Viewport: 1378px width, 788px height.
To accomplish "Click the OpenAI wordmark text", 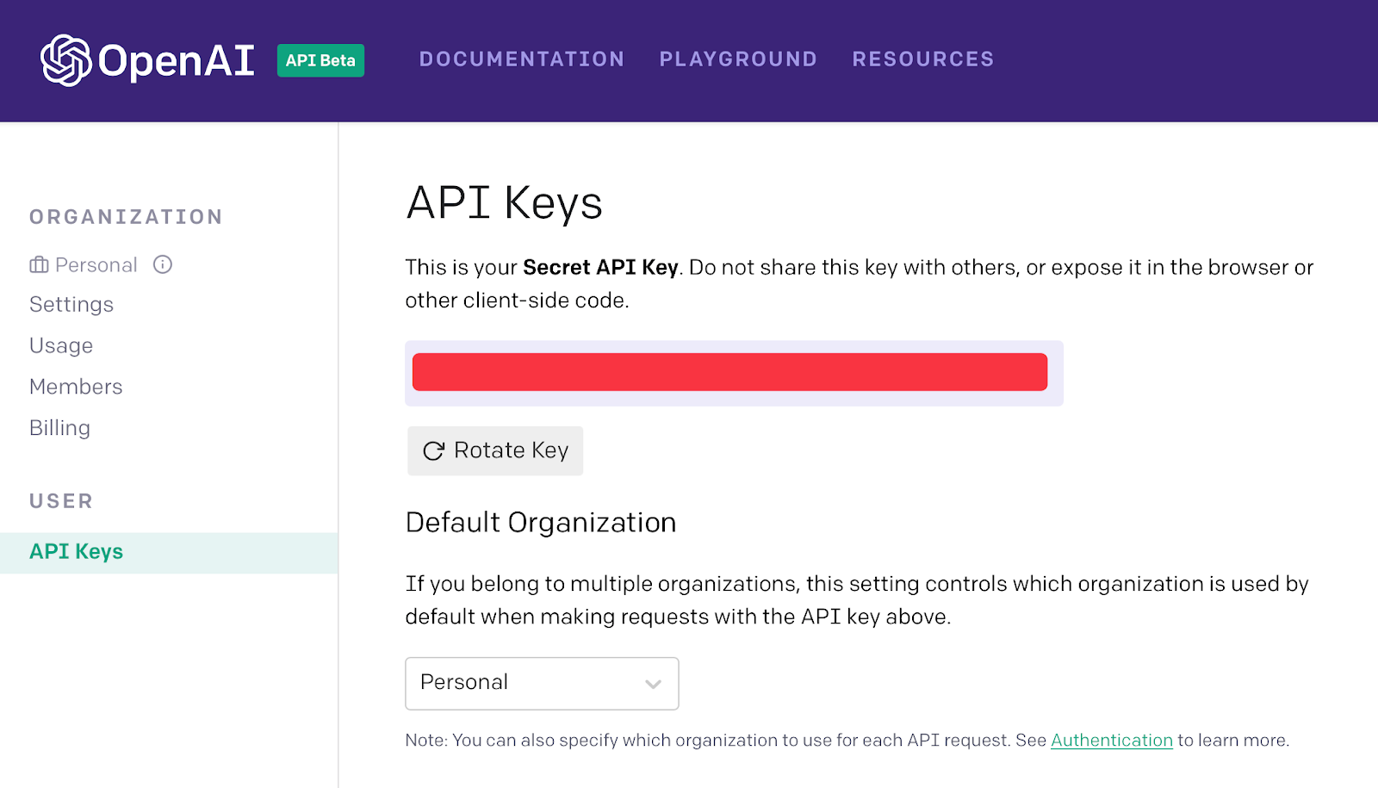I will tap(177, 60).
